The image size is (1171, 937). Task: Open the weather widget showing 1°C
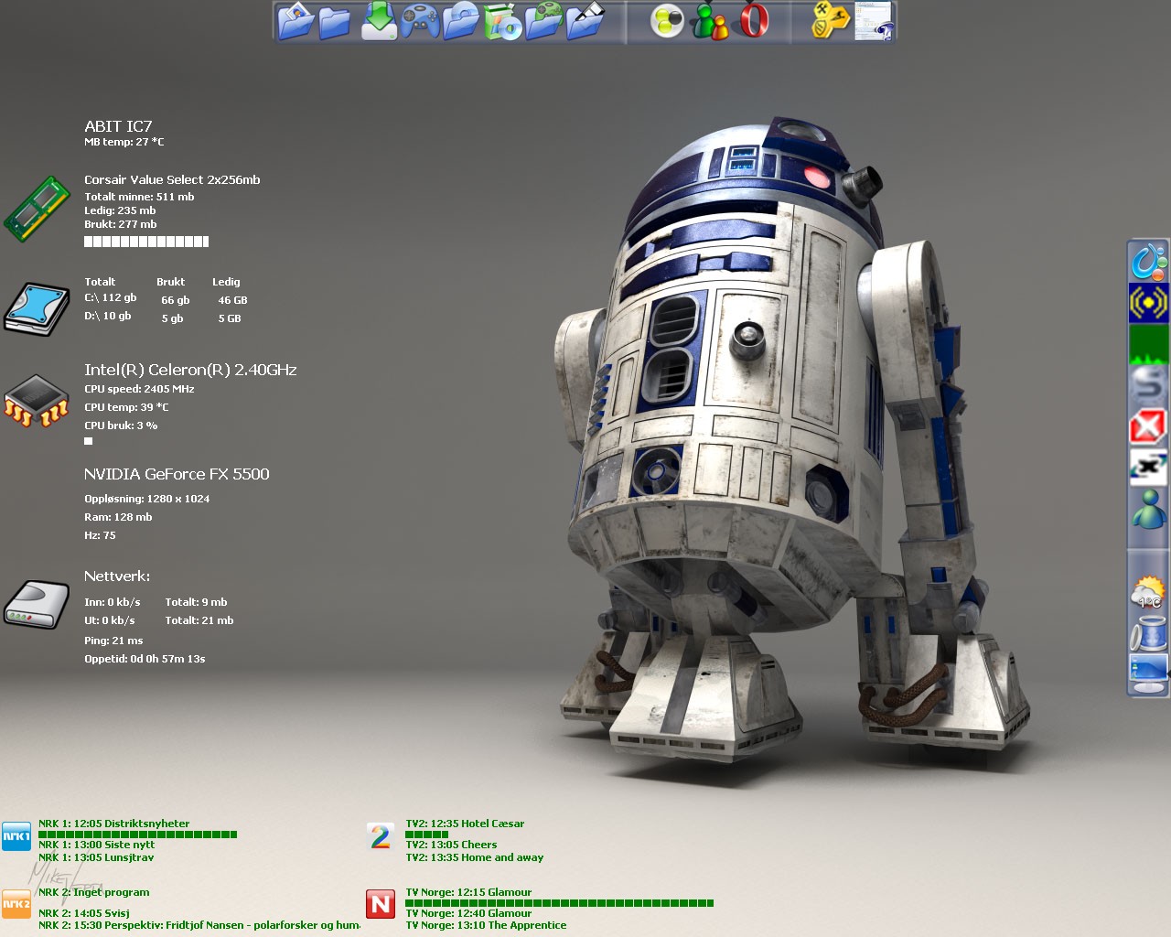(x=1148, y=593)
